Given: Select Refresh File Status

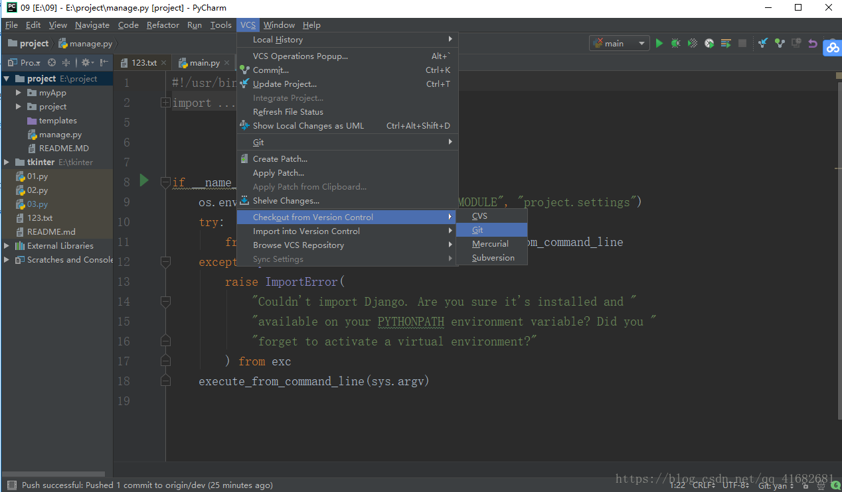Looking at the screenshot, I should (x=348, y=112).
